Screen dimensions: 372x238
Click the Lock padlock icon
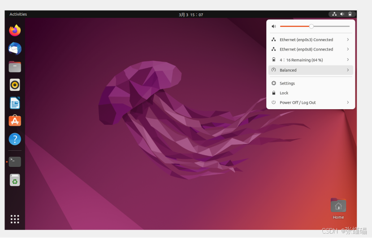(x=274, y=93)
